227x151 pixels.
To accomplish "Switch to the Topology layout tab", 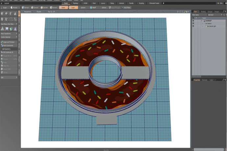I will click(75, 3).
